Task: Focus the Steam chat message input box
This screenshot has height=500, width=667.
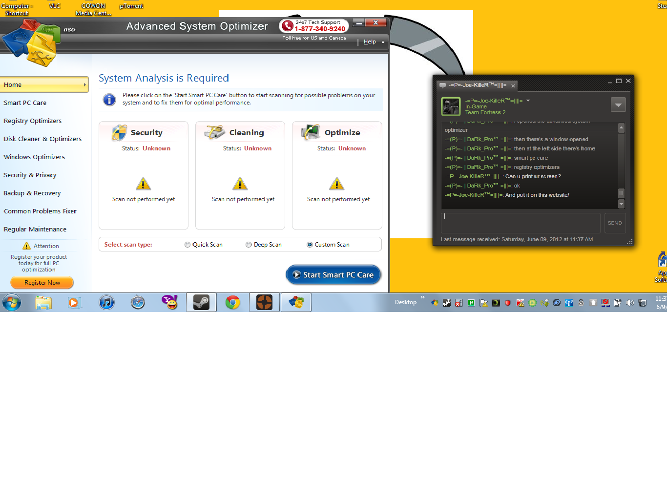Action: [521, 223]
